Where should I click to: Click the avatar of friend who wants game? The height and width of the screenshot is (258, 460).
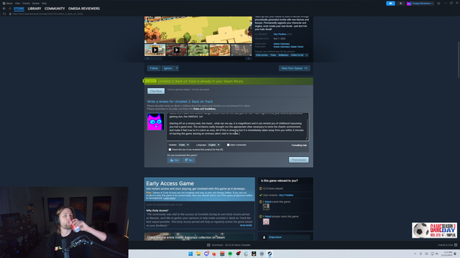pos(266,207)
